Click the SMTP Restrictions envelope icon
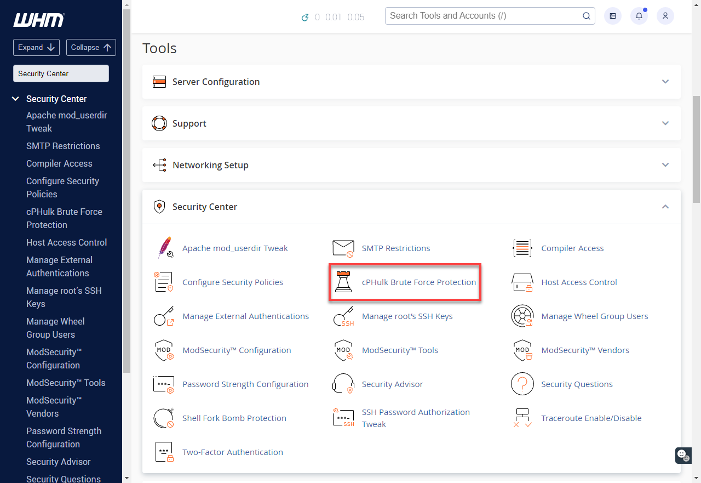This screenshot has height=483, width=701. [343, 248]
